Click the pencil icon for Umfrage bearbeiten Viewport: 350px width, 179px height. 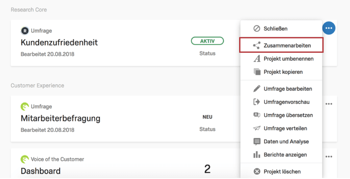click(x=257, y=89)
